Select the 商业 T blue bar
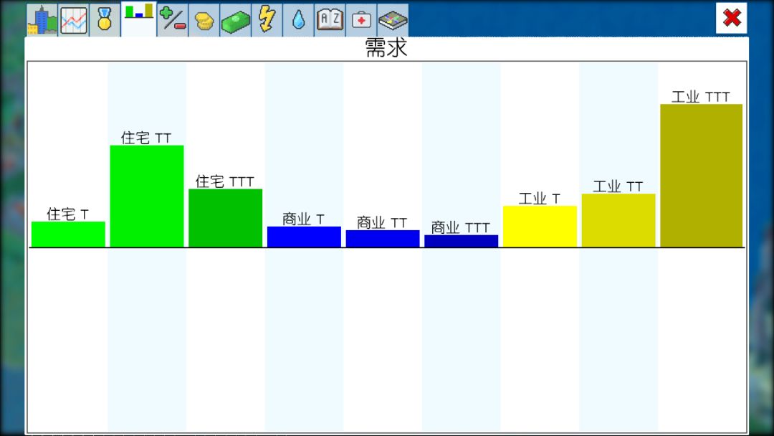 [304, 237]
